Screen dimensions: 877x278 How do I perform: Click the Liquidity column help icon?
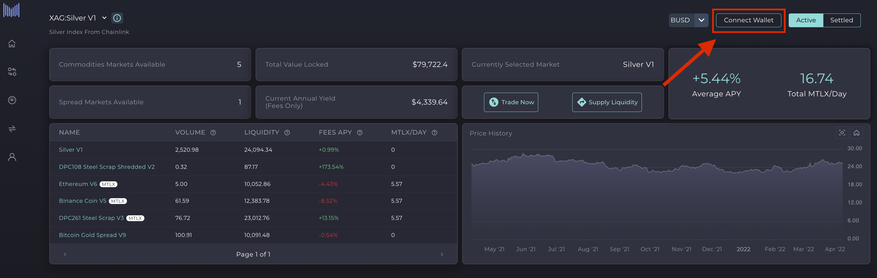point(287,132)
